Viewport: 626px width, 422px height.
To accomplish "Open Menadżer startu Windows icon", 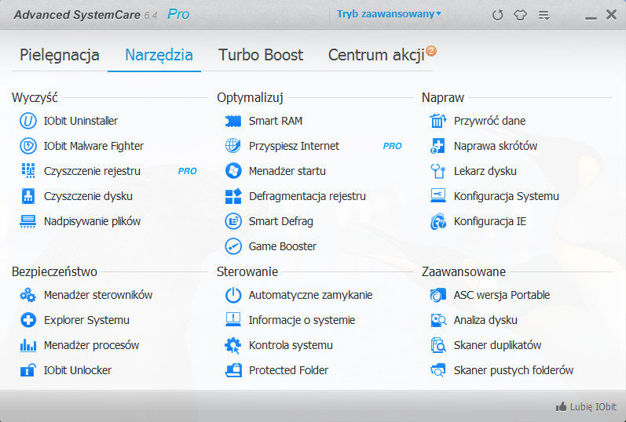I will [233, 171].
